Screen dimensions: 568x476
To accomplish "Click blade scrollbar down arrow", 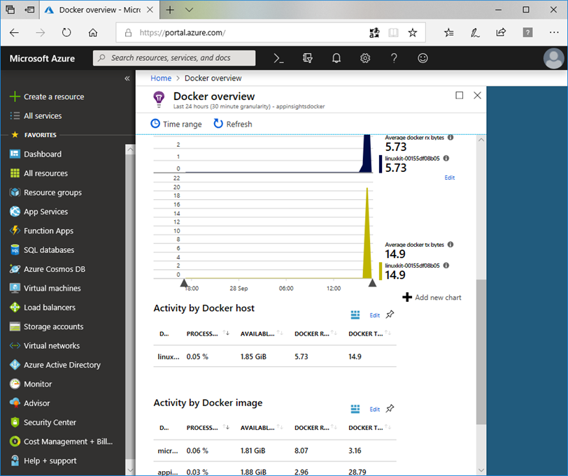I will coord(481,470).
